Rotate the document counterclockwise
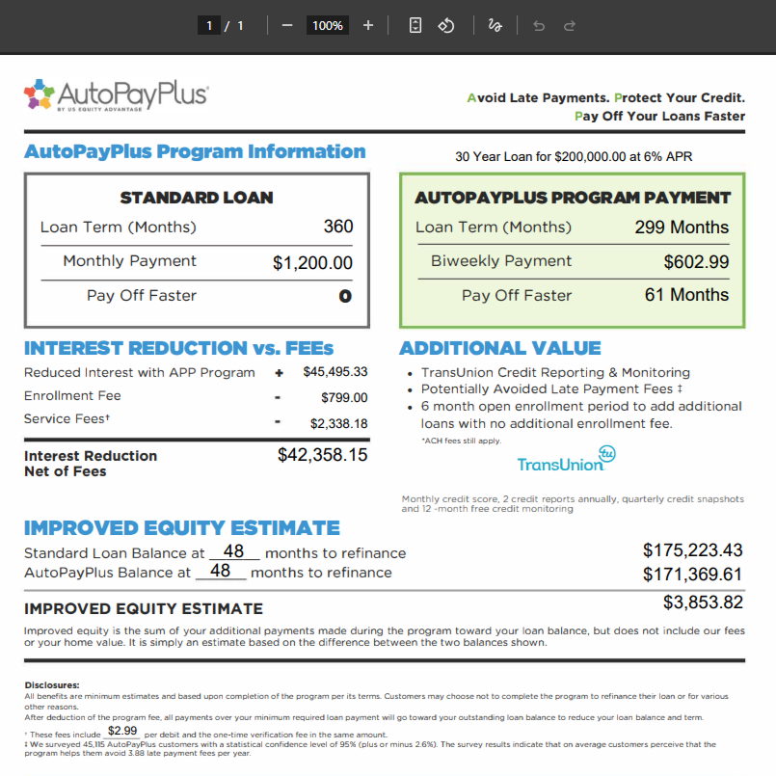The width and height of the screenshot is (776, 776). (x=446, y=26)
